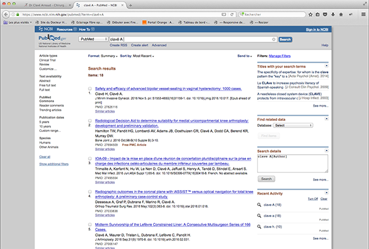Click Show additional filters link
The height and width of the screenshot is (249, 369).
pos(54,164)
